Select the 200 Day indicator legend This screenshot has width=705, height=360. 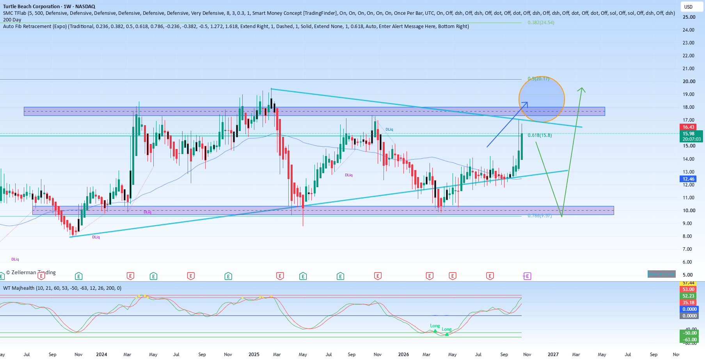[x=12, y=20]
